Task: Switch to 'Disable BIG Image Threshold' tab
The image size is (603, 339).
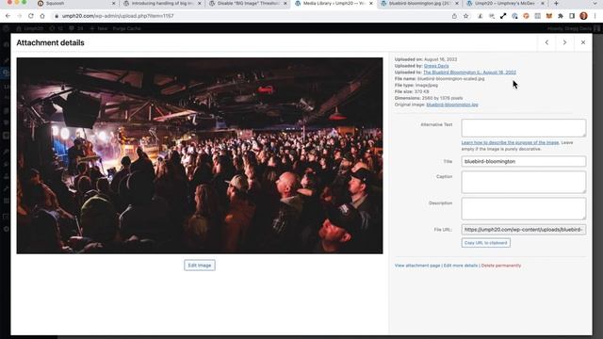Action: point(248,4)
